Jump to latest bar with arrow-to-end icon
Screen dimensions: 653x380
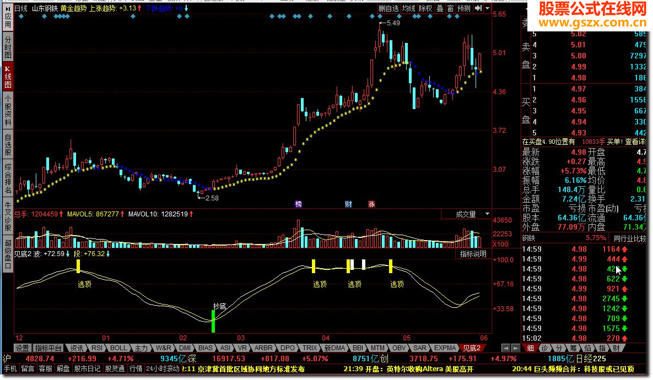point(478,8)
